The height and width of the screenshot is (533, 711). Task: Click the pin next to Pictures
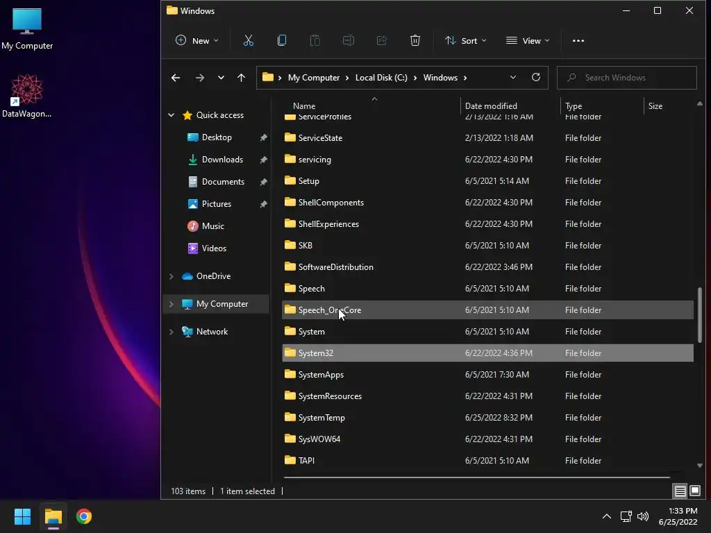(x=263, y=204)
